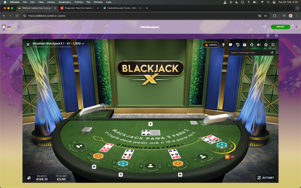Expand the casino page fullscreen icon
This screenshot has width=301, height=188.
(19, 27)
